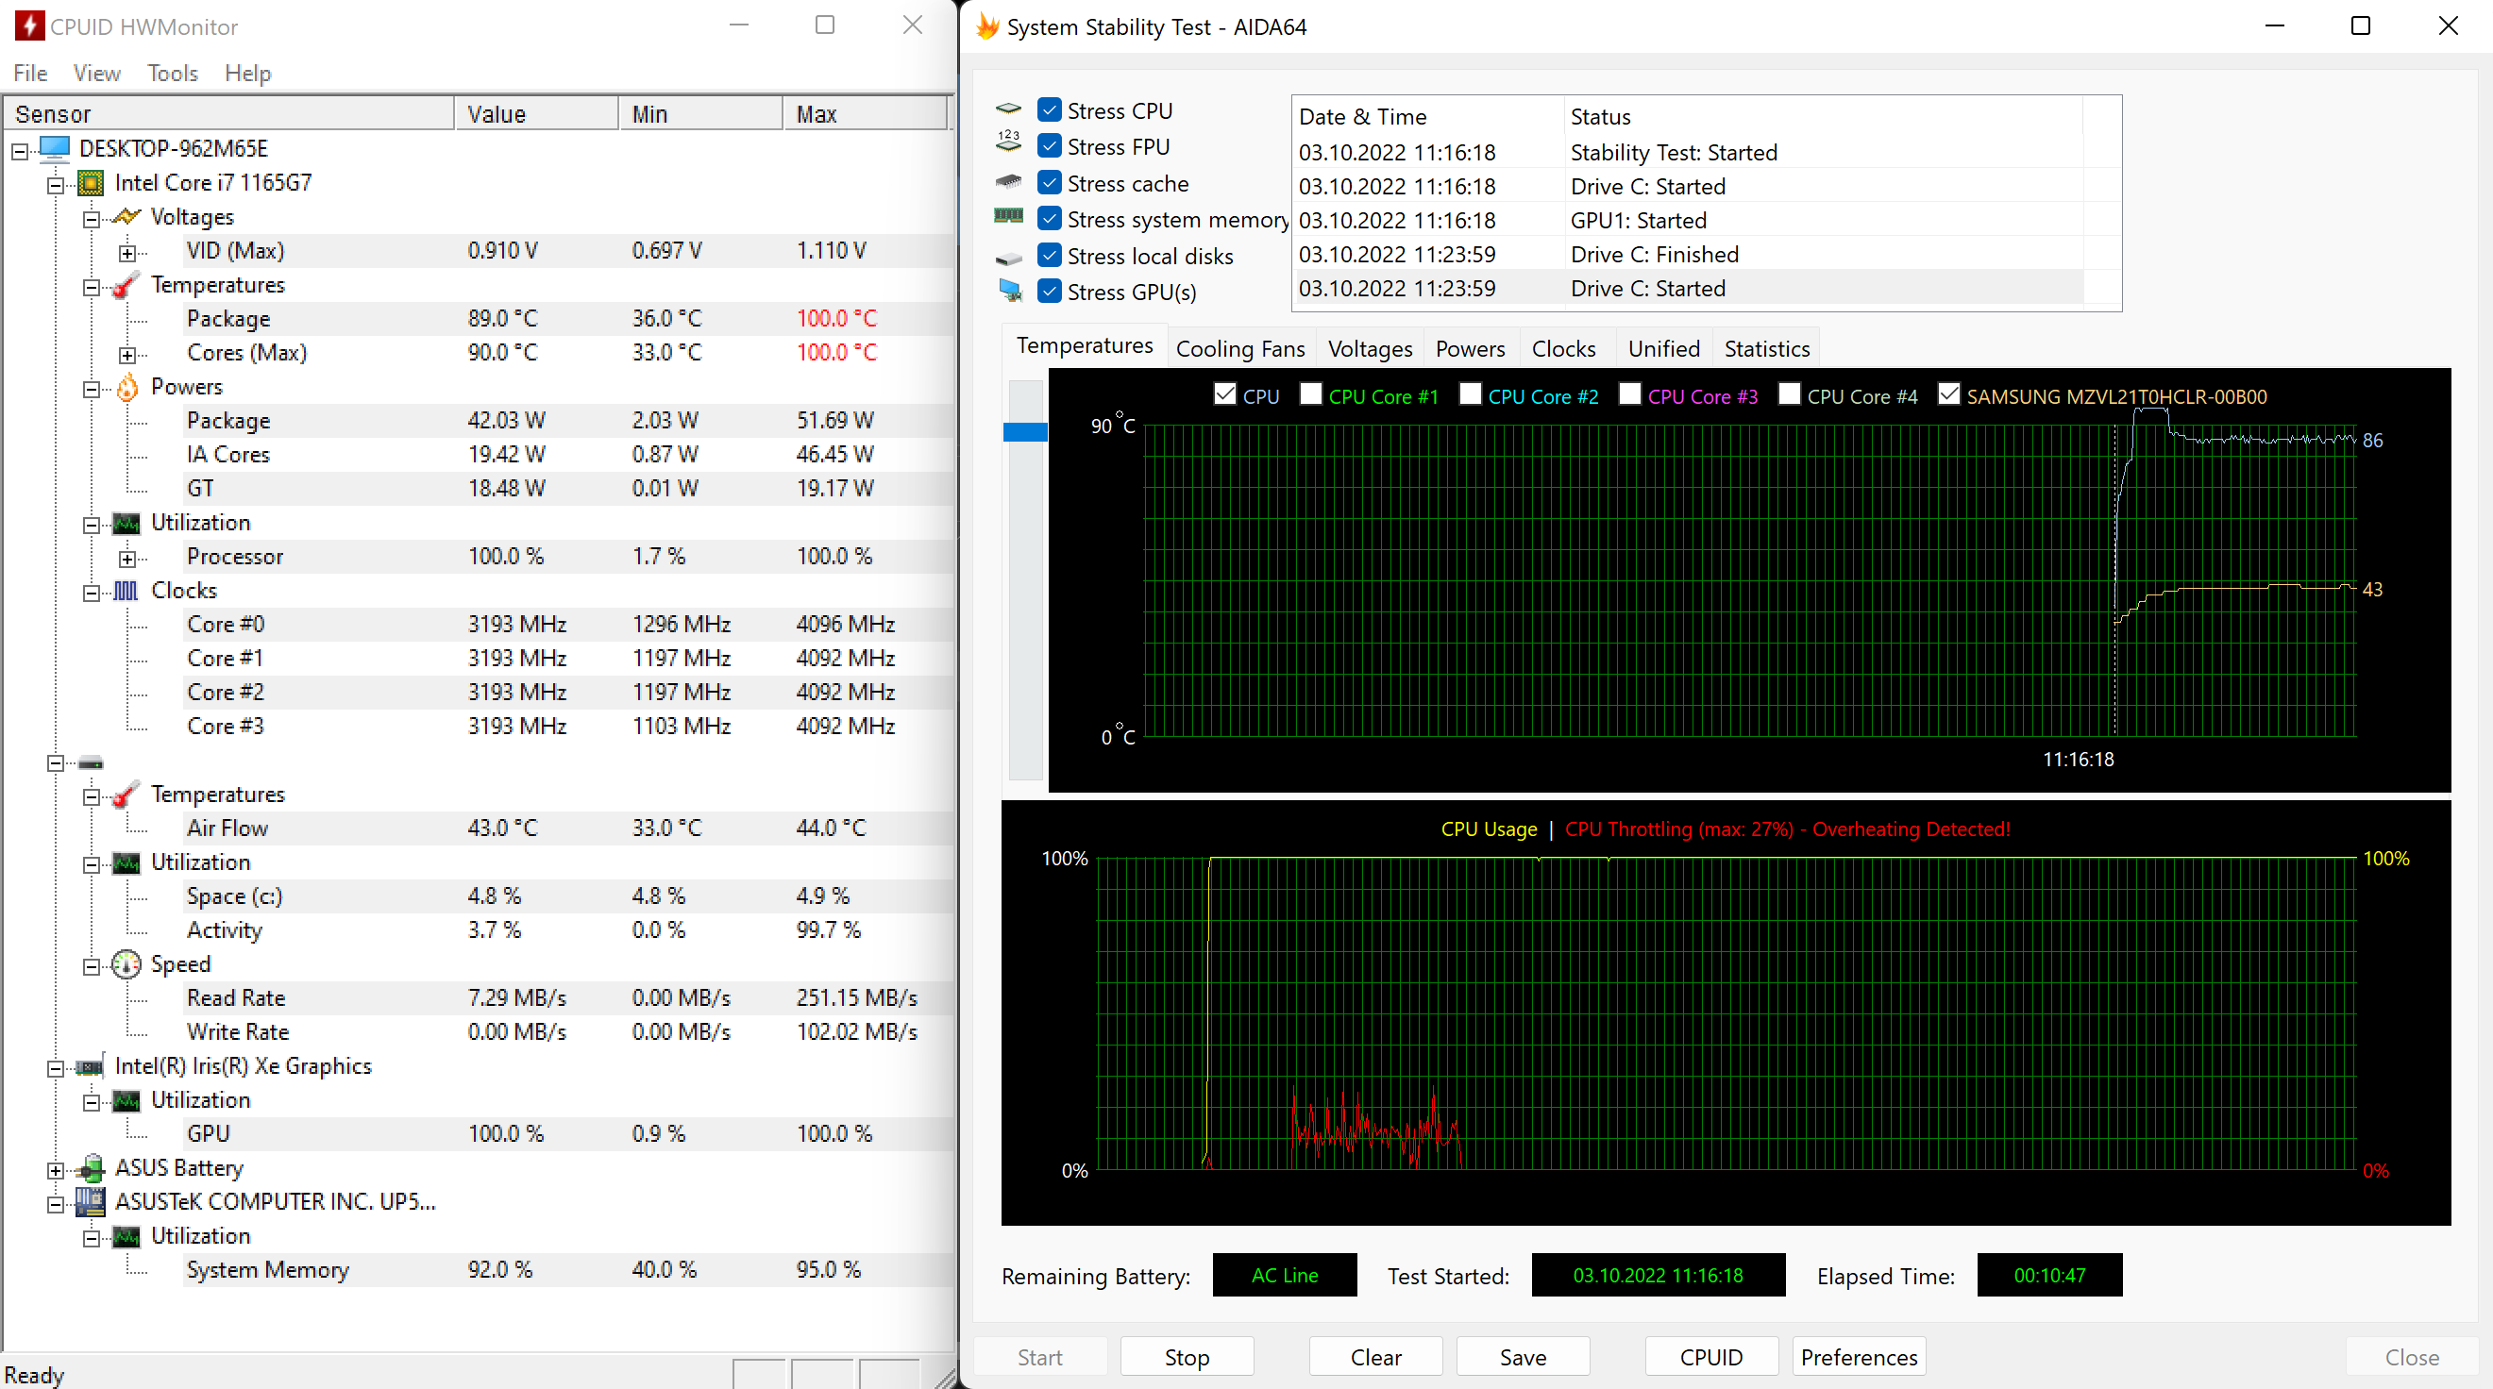Screen dimensions: 2493x1389
Task: Click the Intel Iris Xe Graphics card icon
Action: (x=90, y=1067)
